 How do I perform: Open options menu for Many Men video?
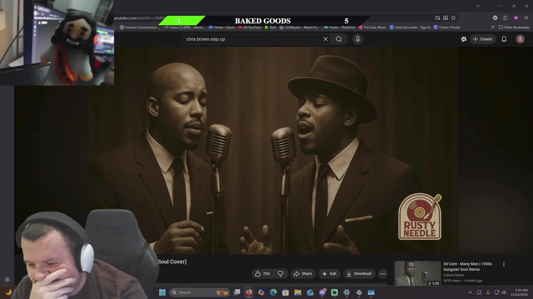503,265
